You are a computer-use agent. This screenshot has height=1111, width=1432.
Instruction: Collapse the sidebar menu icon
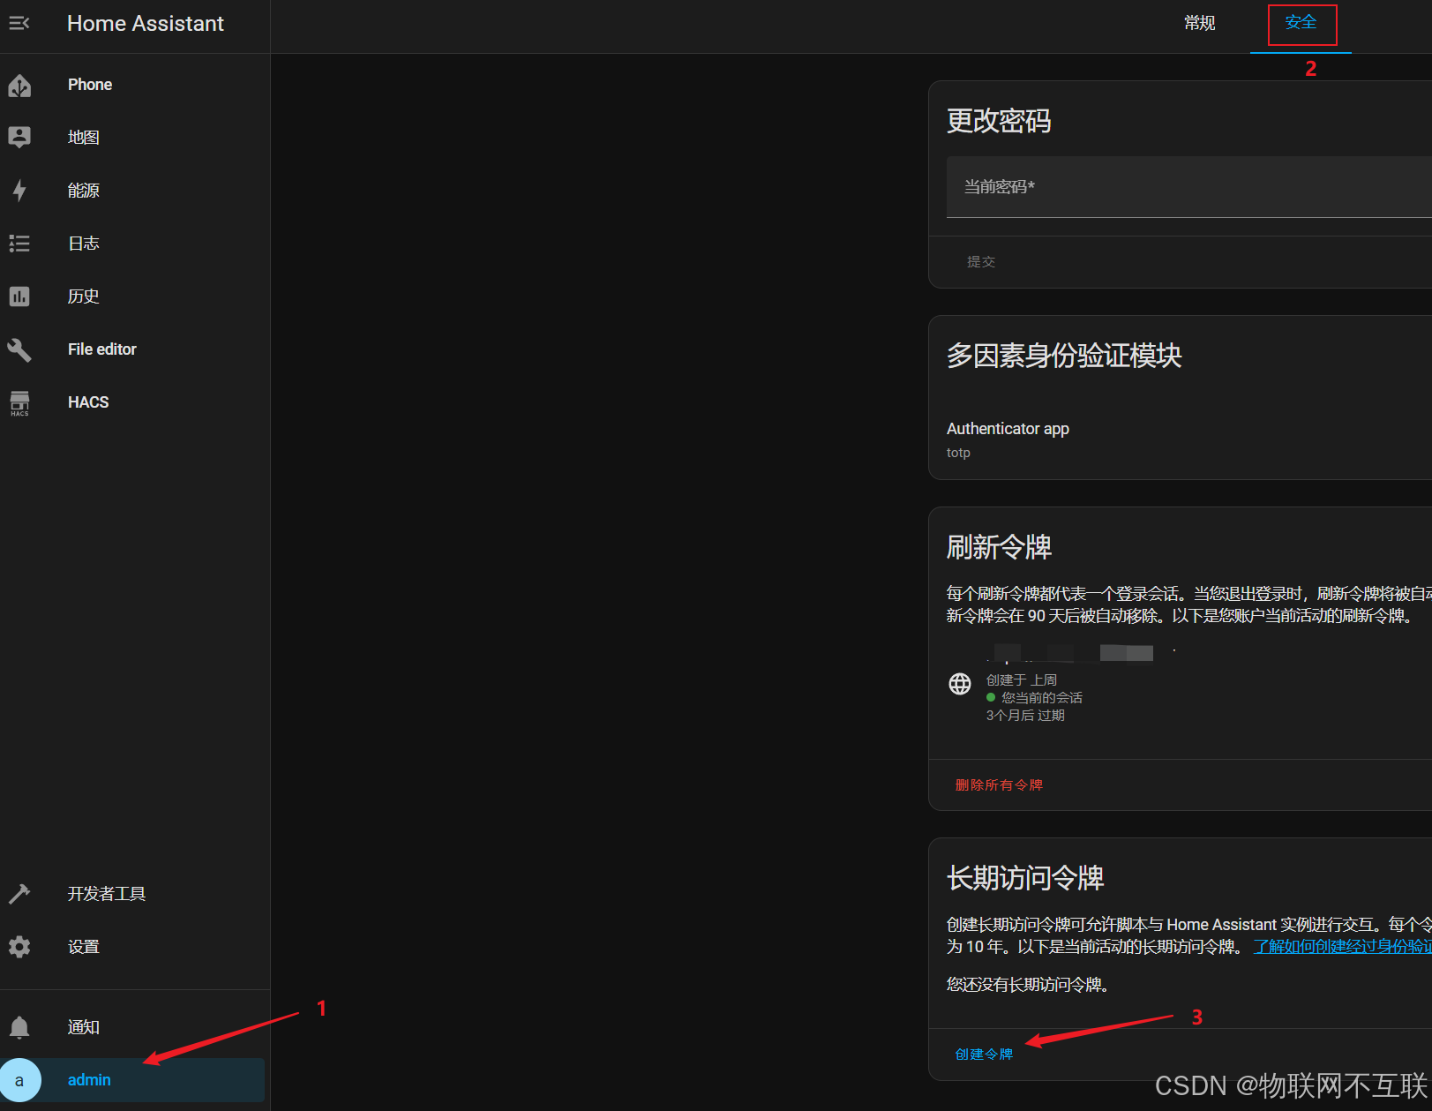click(19, 24)
